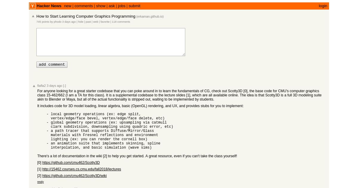Image resolution: width=358 pixels, height=188 pixels.
Task: Go to comments in the top bar
Action: click(x=84, y=6)
